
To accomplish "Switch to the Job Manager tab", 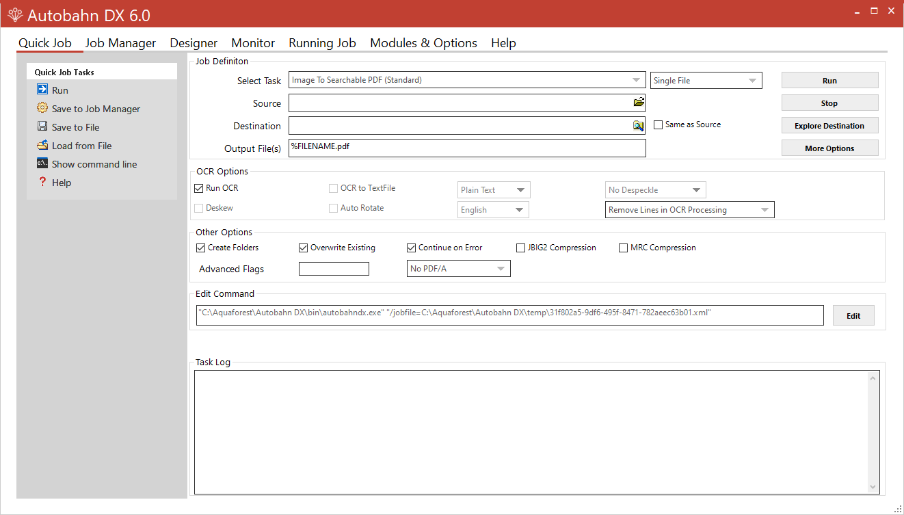I will coord(120,42).
